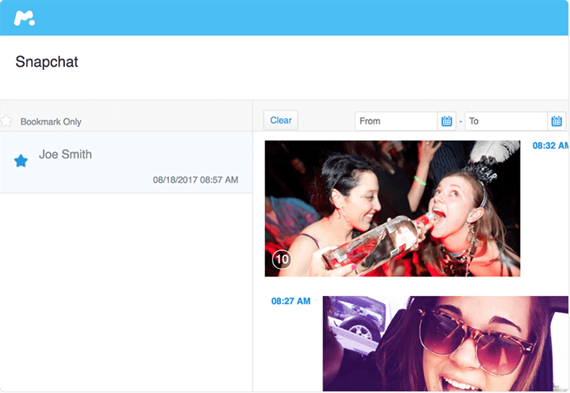Image resolution: width=570 pixels, height=393 pixels.
Task: Open the party photo snap thumbnail
Action: click(x=392, y=208)
